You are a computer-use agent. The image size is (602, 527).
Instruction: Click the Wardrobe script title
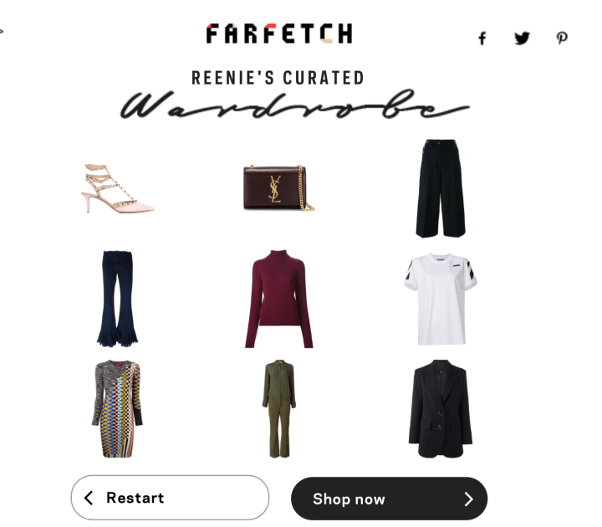[295, 105]
